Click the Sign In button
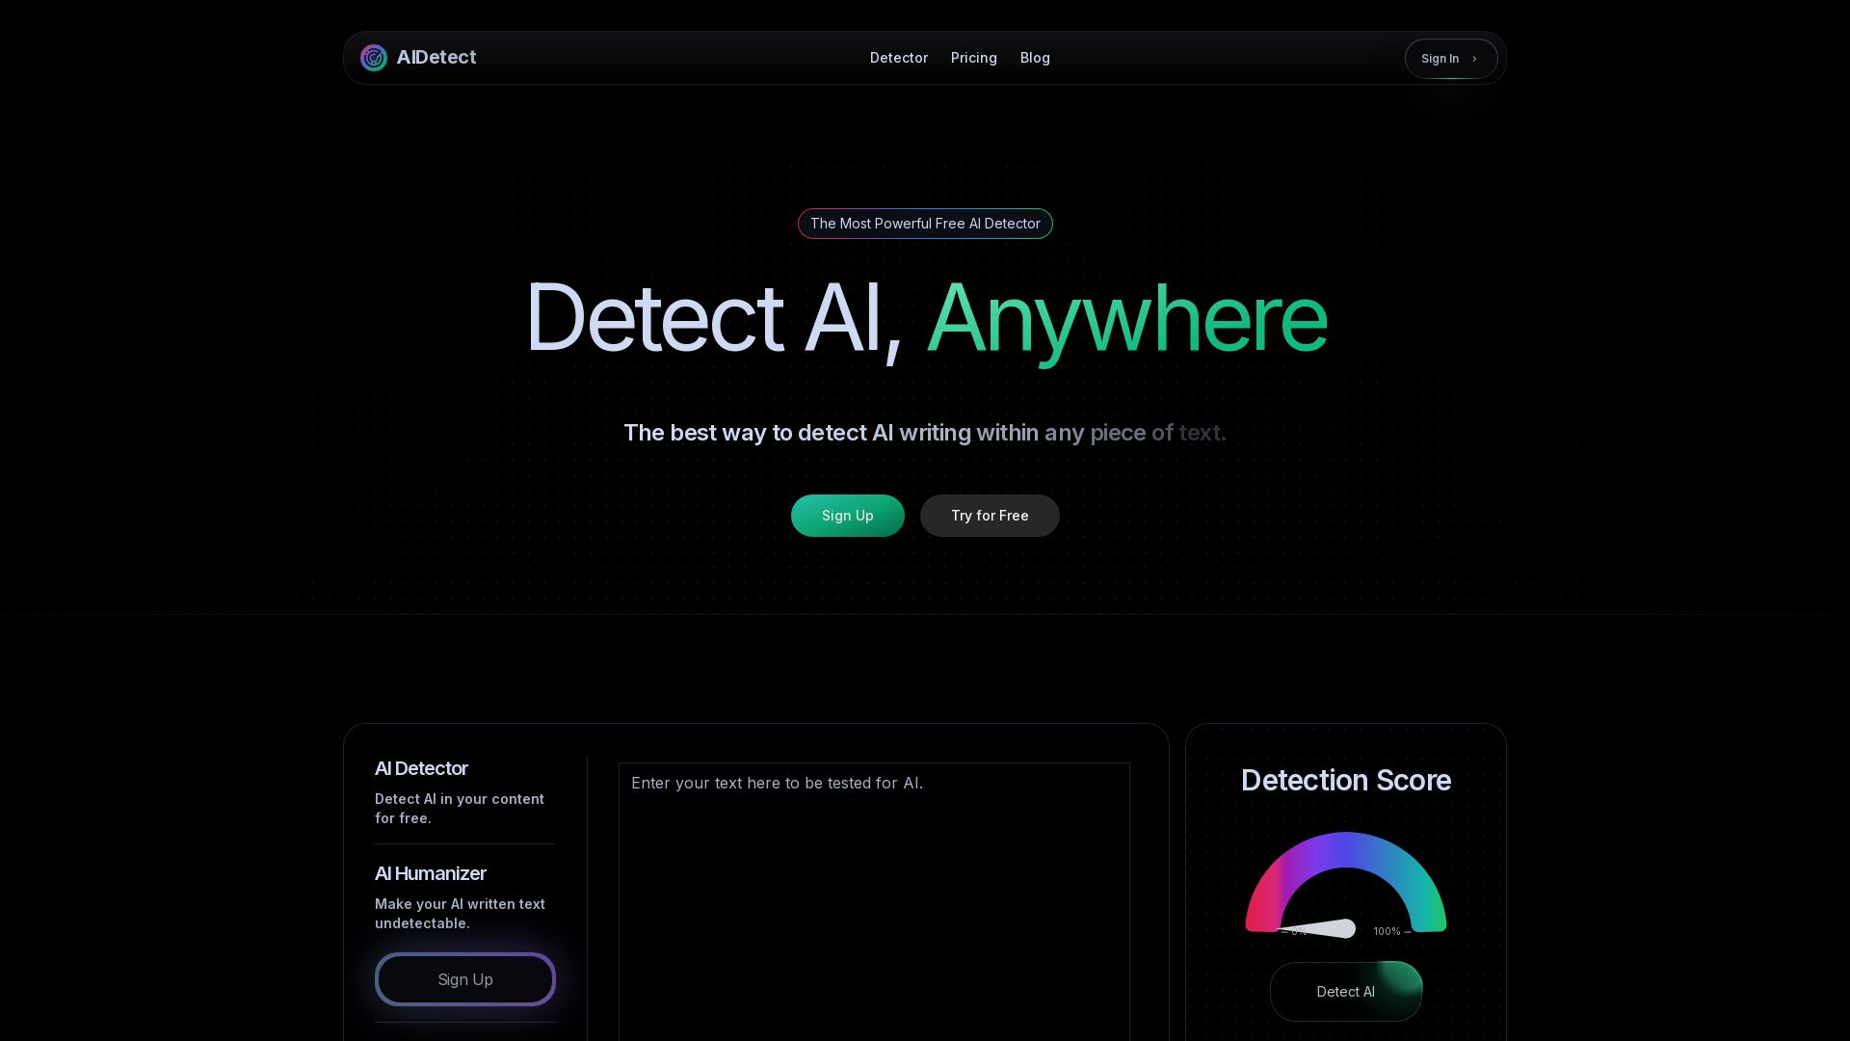 (x=1449, y=58)
